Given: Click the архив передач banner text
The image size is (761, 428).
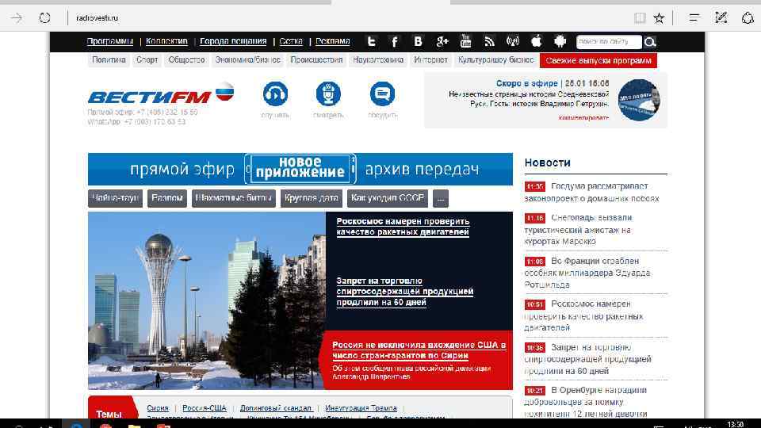Looking at the screenshot, I should point(422,170).
